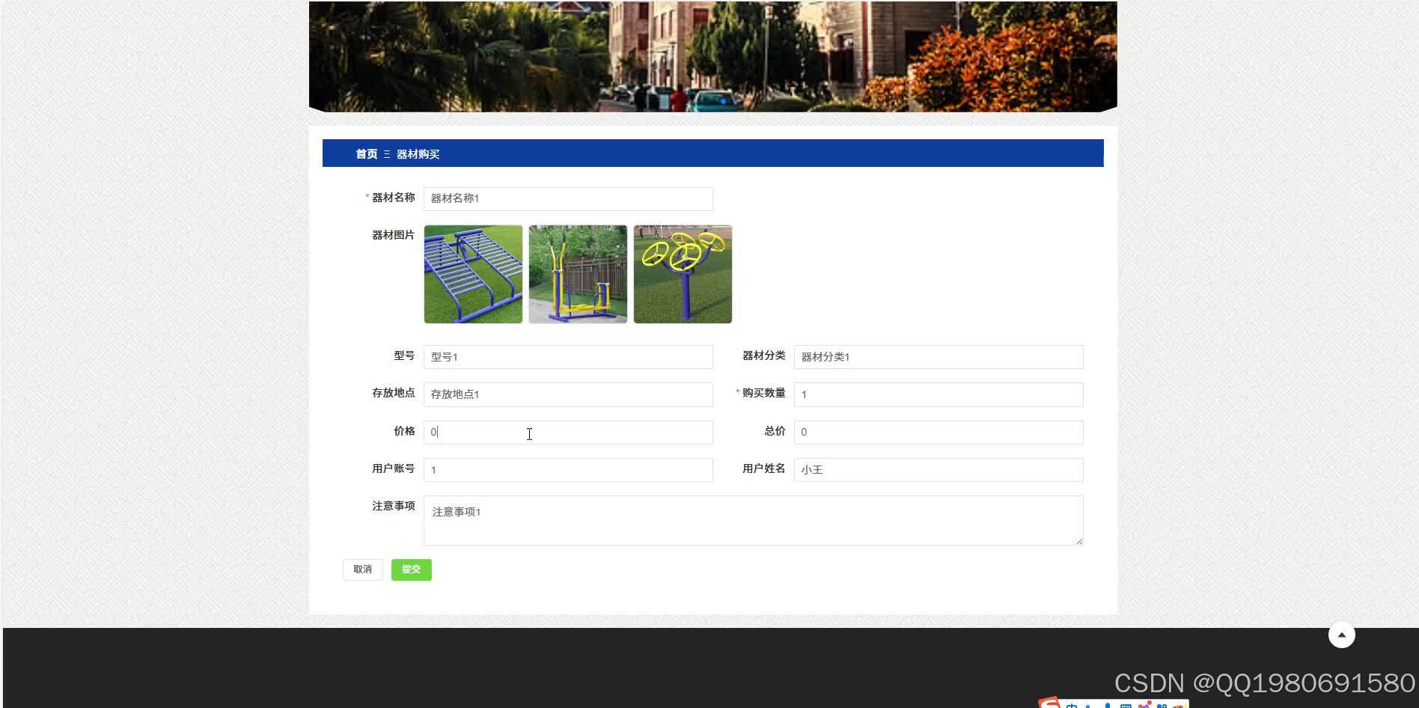Click the third tai-chi wheel equipment thumbnail
Screen dimensions: 1419x708
point(683,274)
